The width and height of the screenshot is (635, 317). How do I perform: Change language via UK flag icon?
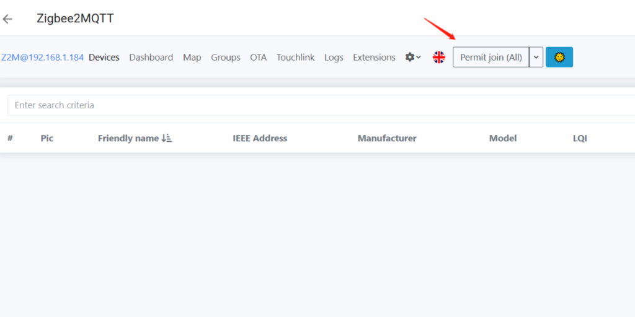438,58
